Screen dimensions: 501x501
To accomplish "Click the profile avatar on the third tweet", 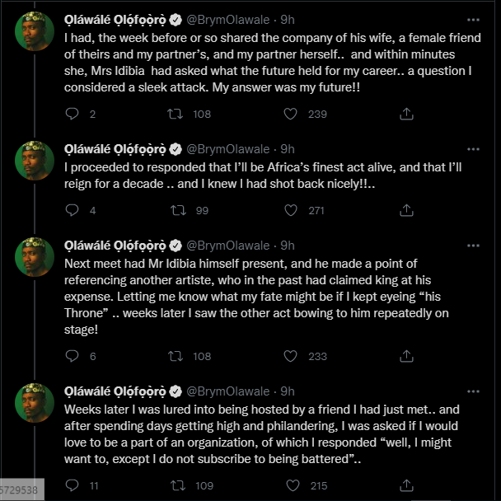I will click(35, 256).
